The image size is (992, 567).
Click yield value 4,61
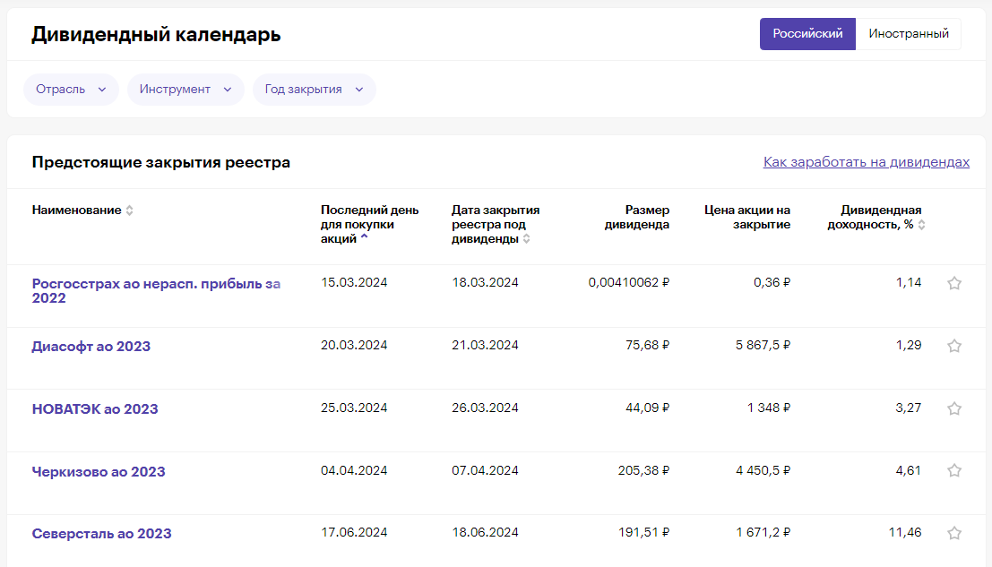pos(909,470)
